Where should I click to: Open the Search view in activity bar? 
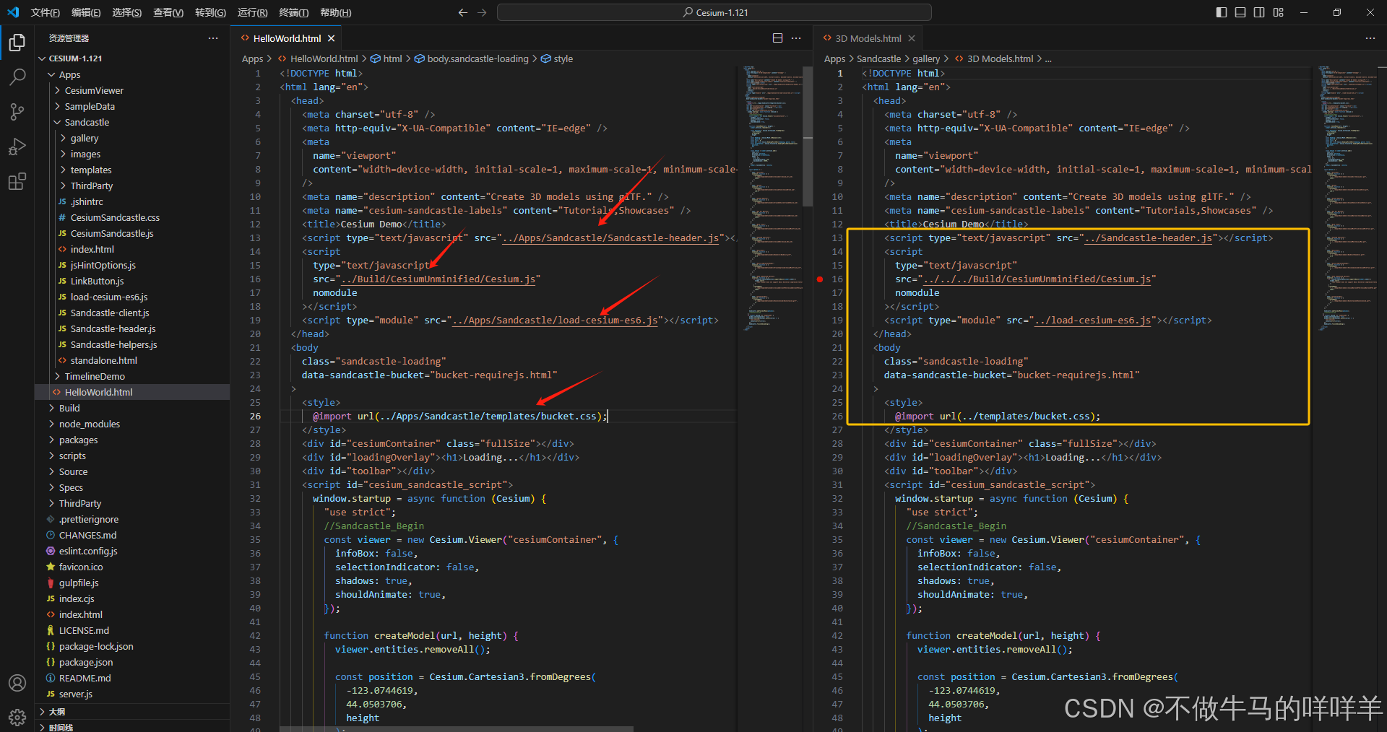17,77
